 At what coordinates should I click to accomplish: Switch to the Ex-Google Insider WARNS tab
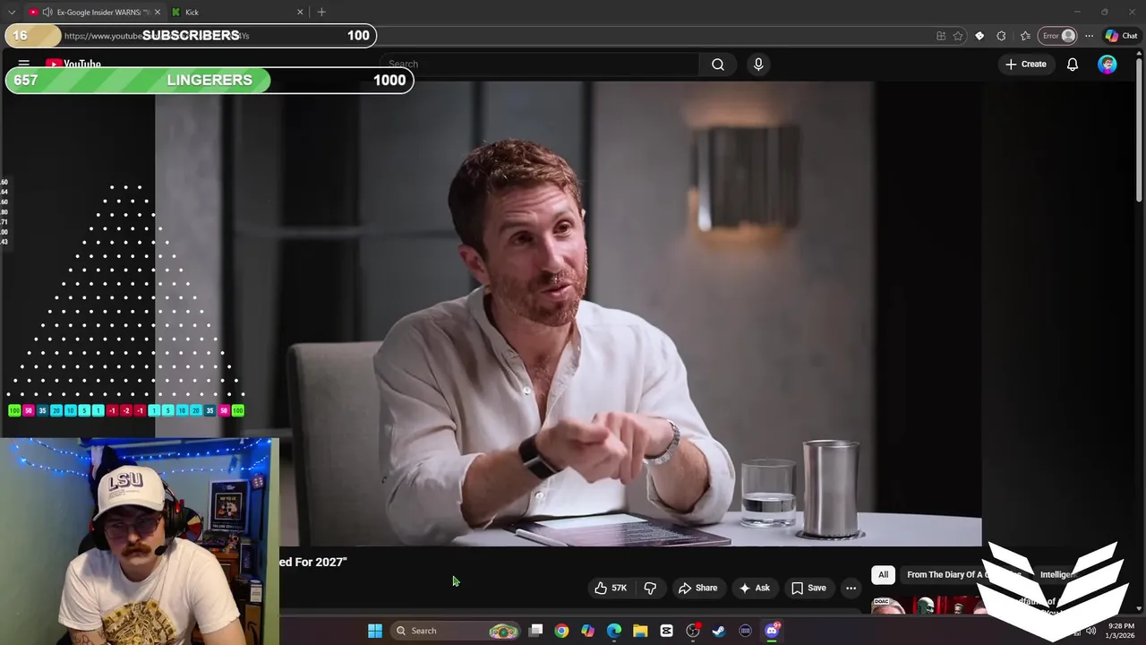pyautogui.click(x=94, y=12)
